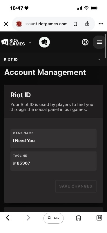107x233 pixels.
Task: Edit the Game Name field
Action: pyautogui.click(x=53, y=139)
